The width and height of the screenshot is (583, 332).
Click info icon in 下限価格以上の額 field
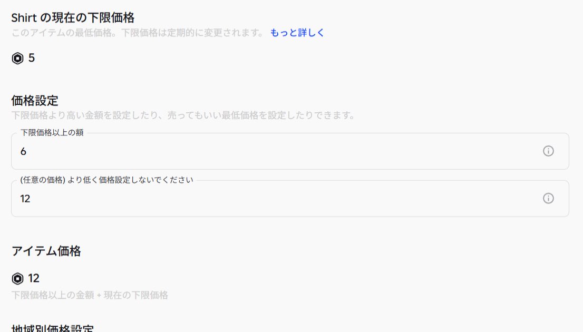548,151
